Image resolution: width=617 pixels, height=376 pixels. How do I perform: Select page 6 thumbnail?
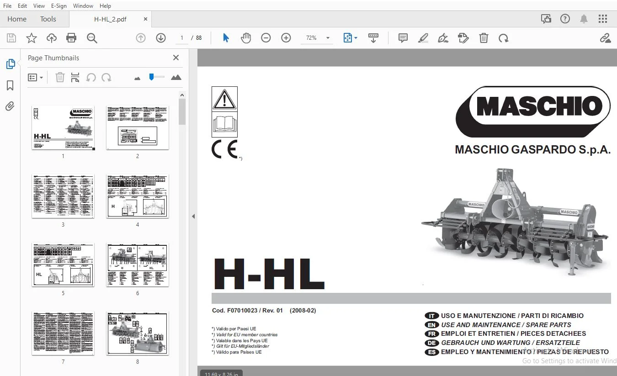(138, 265)
